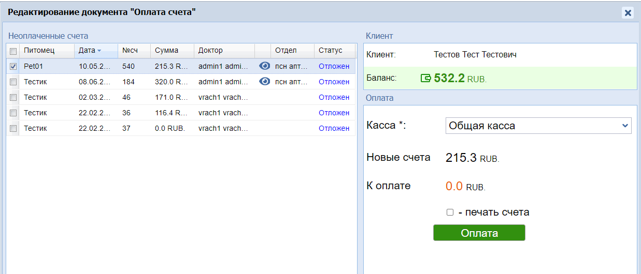Click the green wallet balance icon
641x274 pixels.
pos(426,79)
